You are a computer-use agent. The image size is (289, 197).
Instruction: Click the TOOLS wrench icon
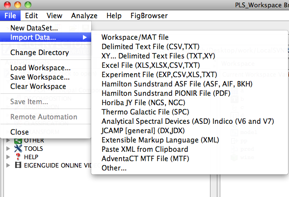pos(18,148)
